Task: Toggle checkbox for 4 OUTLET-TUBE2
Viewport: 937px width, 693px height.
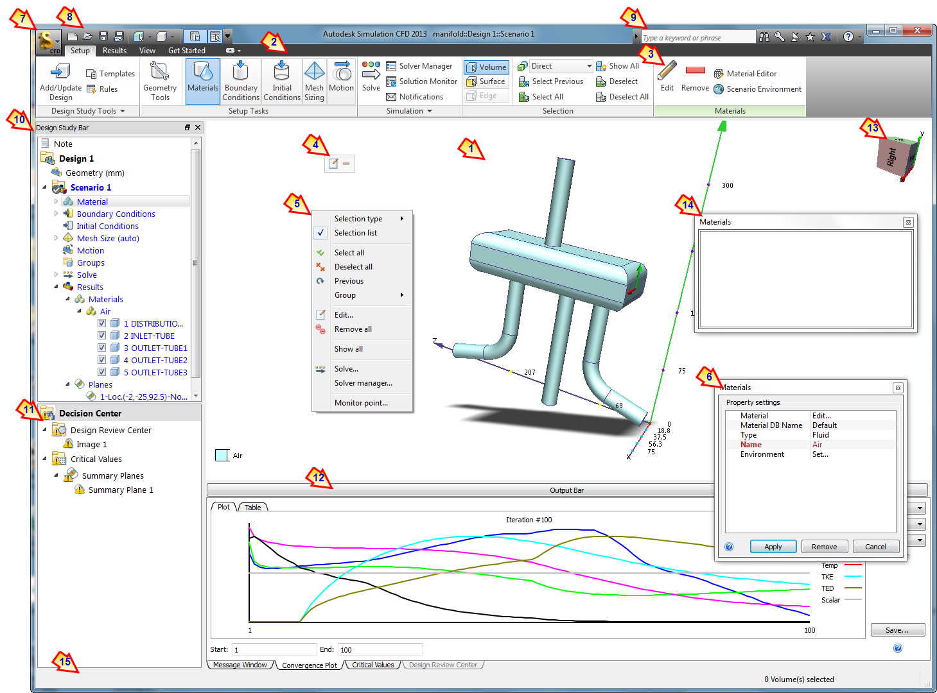Action: [101, 360]
